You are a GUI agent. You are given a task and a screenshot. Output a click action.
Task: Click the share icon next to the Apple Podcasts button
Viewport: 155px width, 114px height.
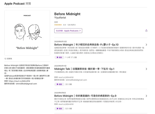(x=146, y=31)
